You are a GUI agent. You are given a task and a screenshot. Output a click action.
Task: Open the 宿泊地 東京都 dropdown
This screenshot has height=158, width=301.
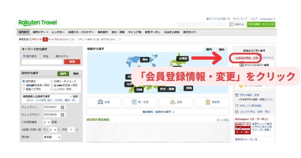(x=52, y=137)
